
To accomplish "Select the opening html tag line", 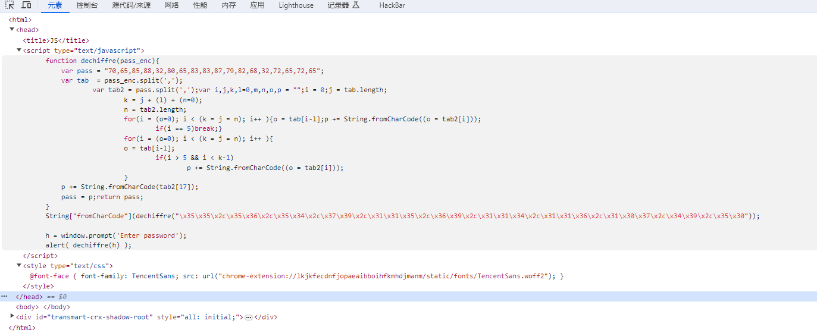I will pos(20,20).
